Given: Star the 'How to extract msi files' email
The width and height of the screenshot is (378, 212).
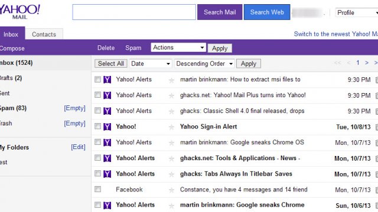Looking at the screenshot, I should [171, 80].
